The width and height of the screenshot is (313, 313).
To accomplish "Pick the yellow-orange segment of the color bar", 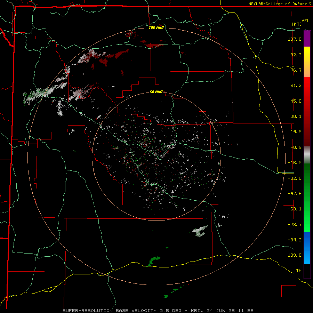I will click(x=307, y=62).
